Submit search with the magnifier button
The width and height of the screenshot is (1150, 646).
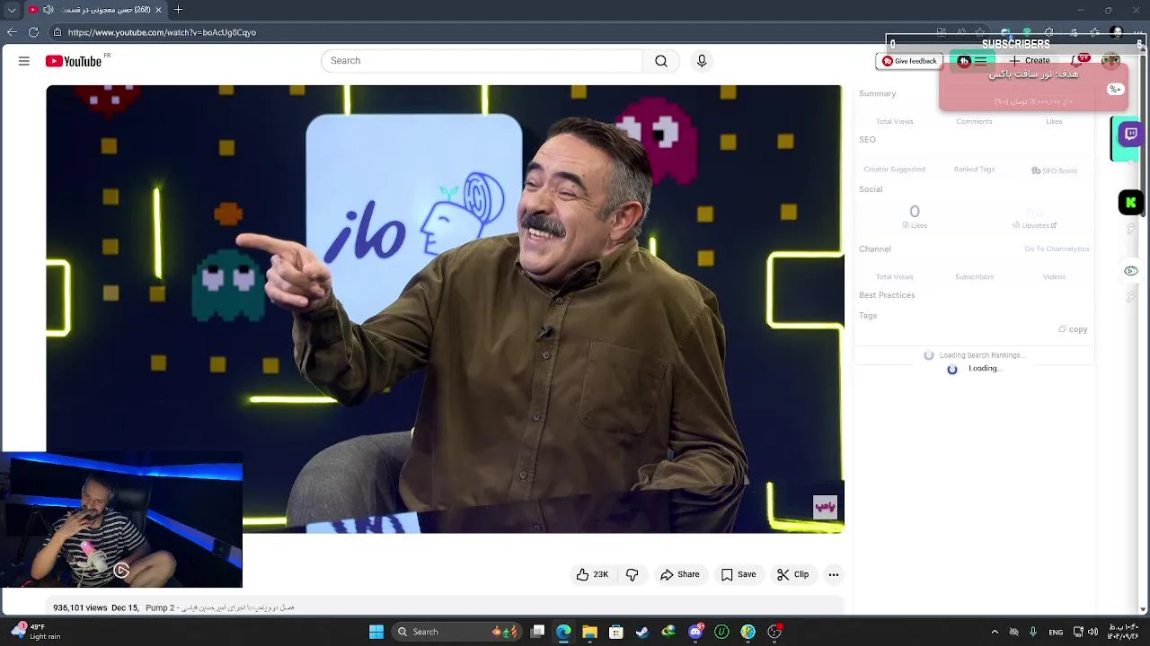pos(661,61)
